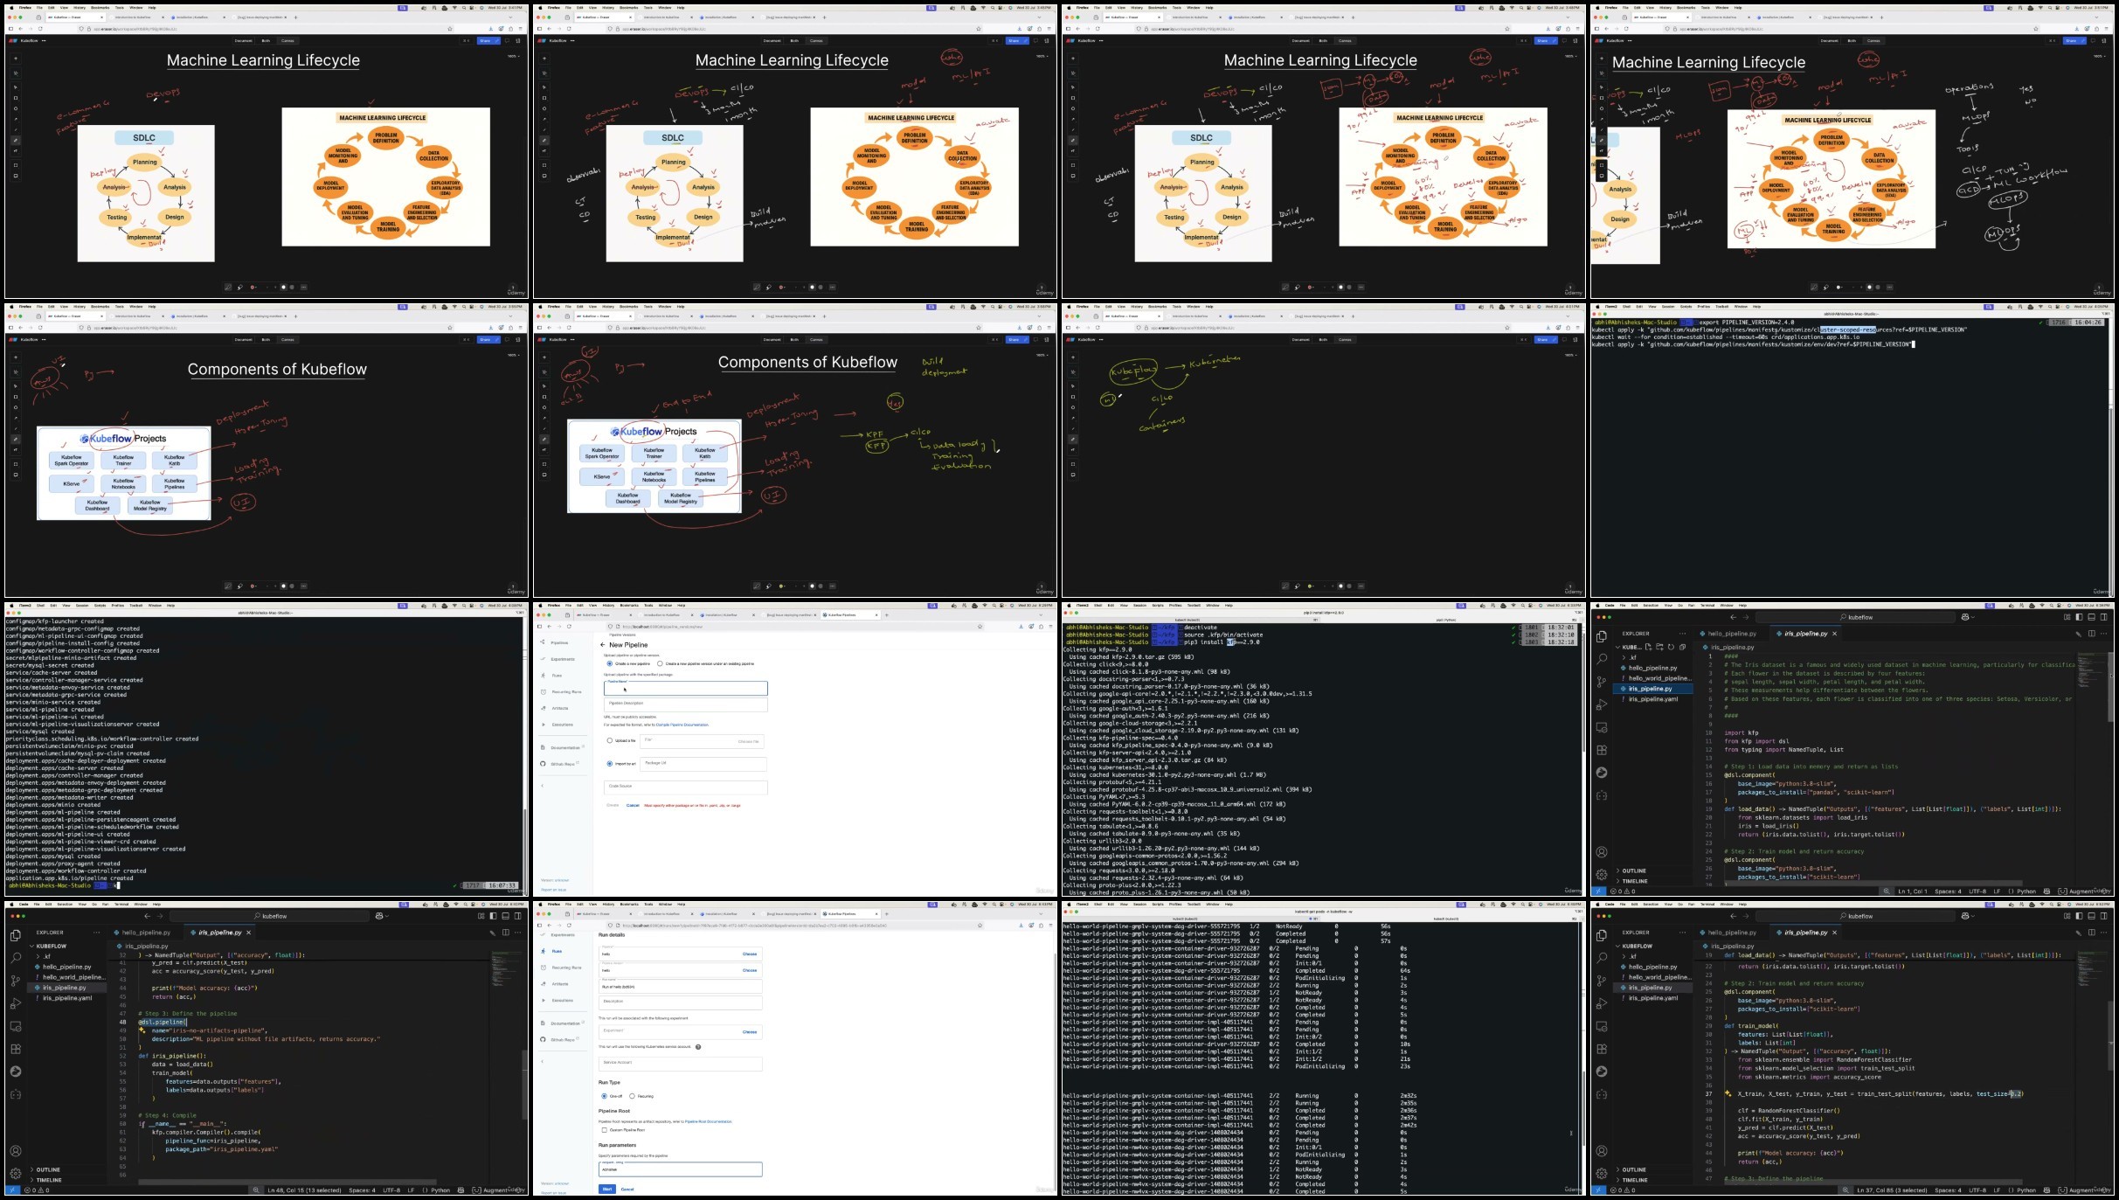Collapse Kubeflow sidebar chevron on New Pipeline page
The width and height of the screenshot is (2119, 1200).
click(x=543, y=786)
